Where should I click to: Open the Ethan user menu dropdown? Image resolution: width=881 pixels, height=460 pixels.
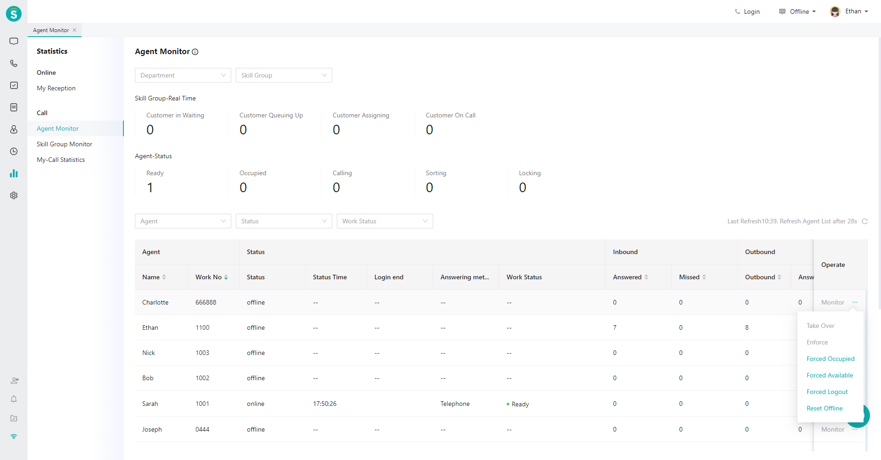pos(856,11)
